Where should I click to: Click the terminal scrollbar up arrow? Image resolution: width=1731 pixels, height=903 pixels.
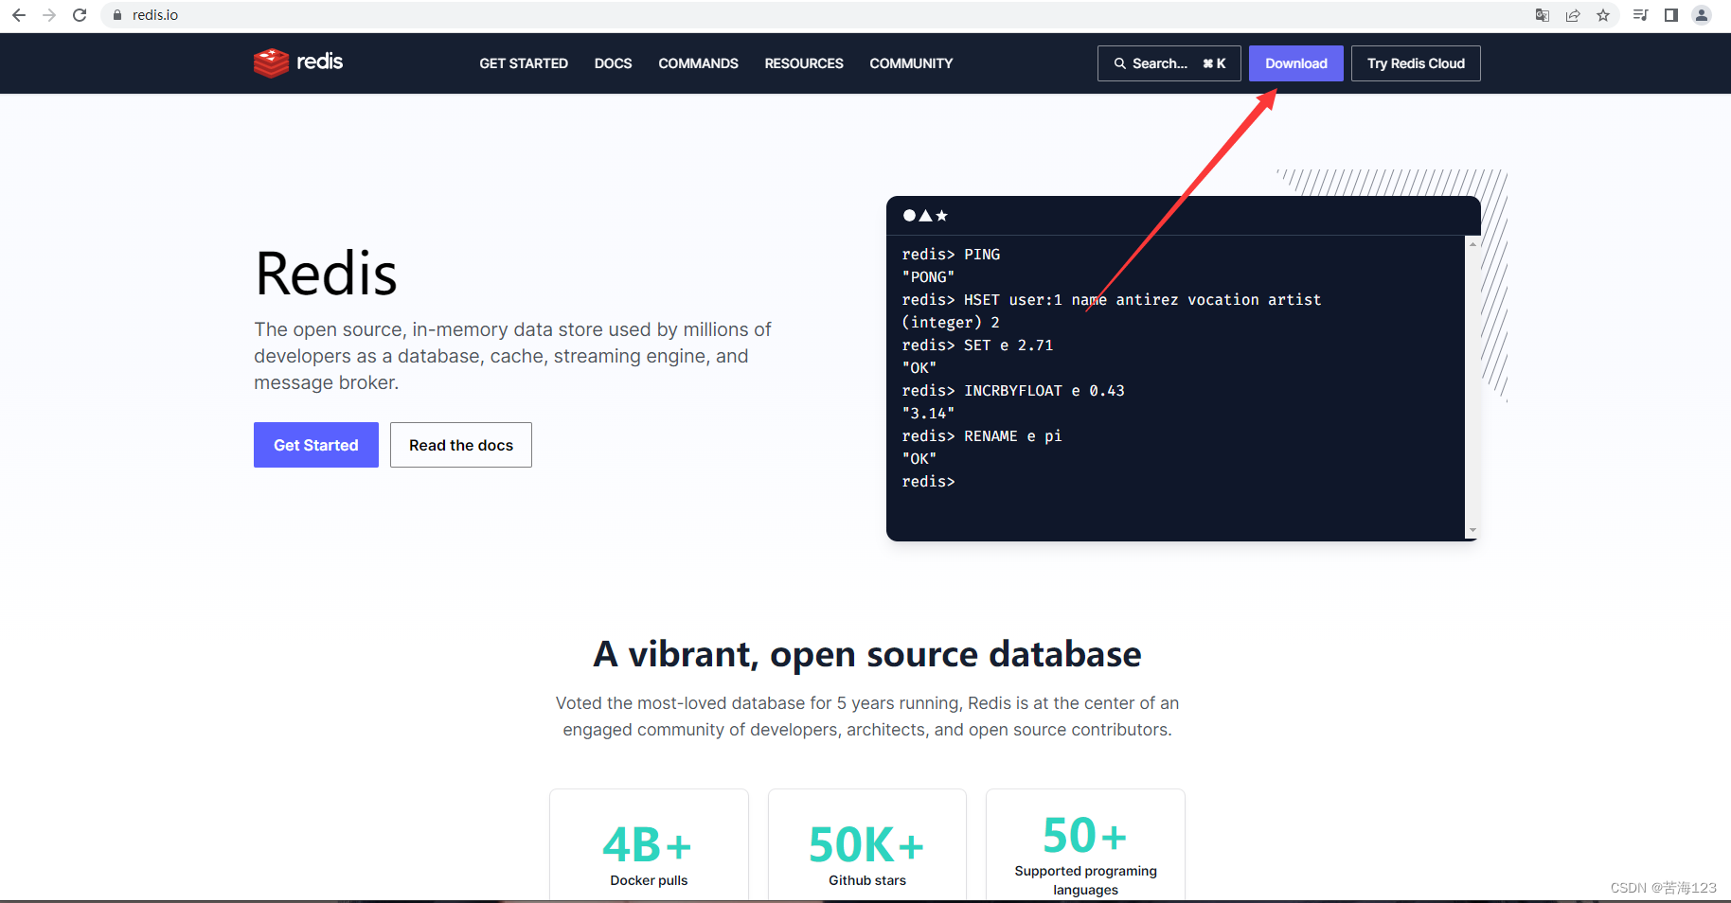tap(1472, 244)
